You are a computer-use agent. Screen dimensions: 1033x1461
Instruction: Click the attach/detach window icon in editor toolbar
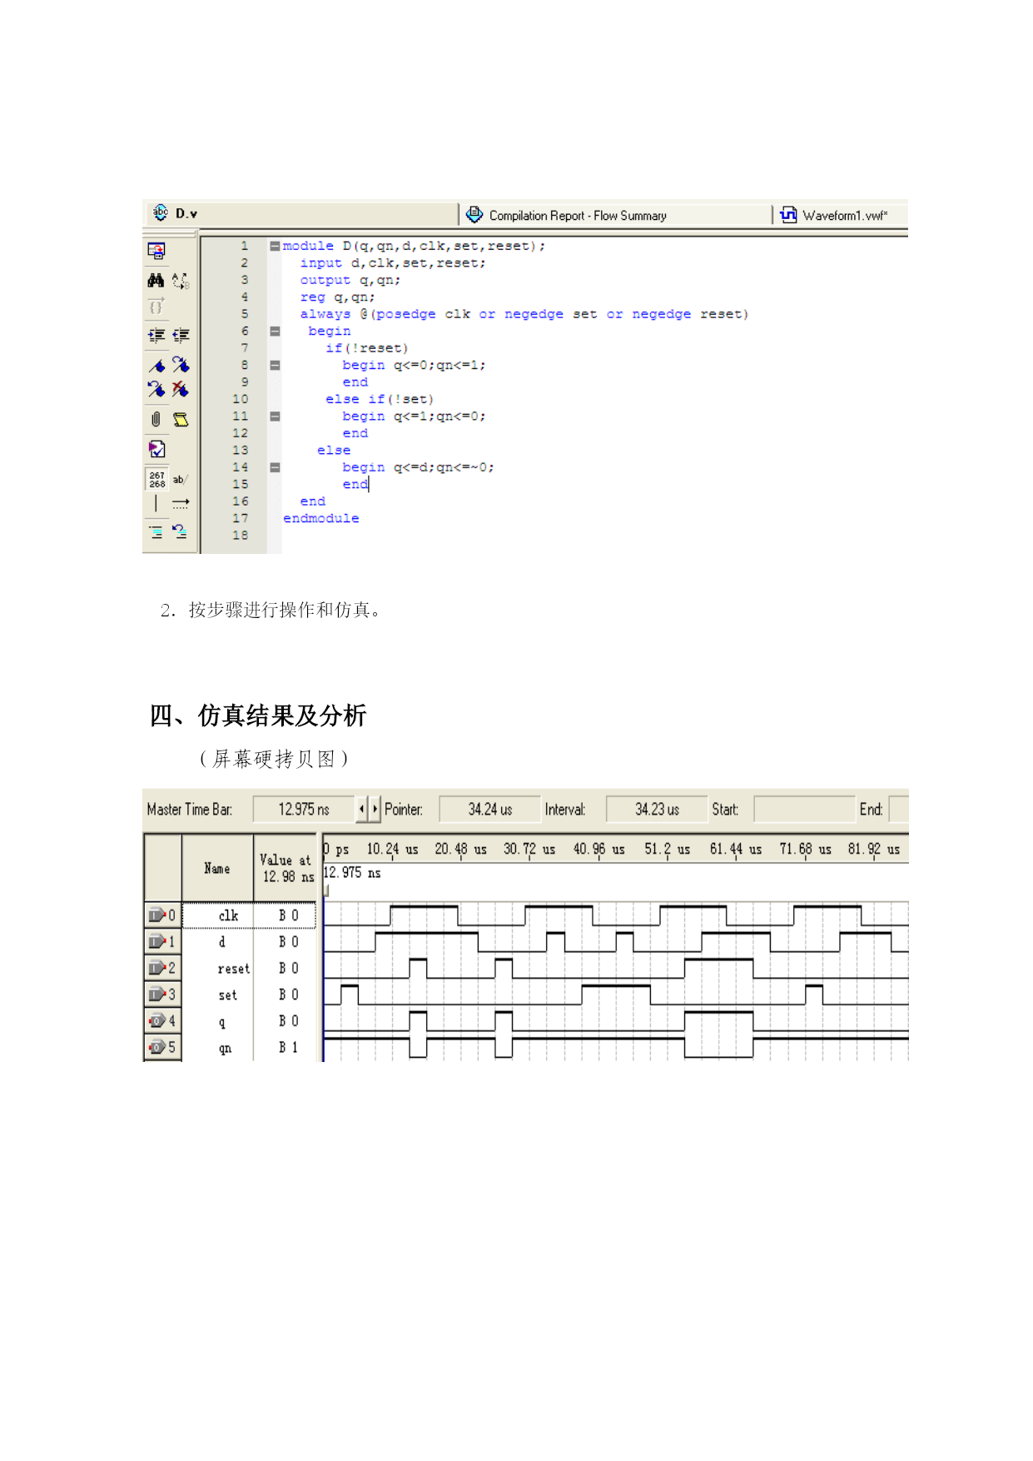156,250
